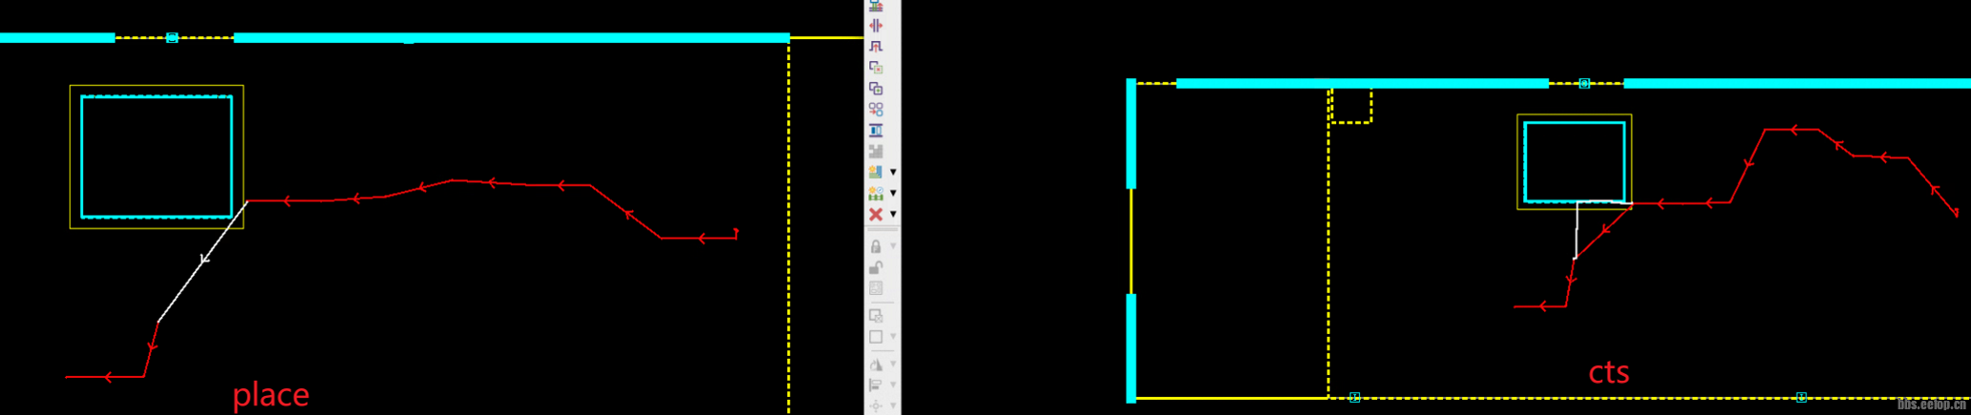Image resolution: width=1971 pixels, height=415 pixels.
Task: Click the grayed-out stacked blocks icon
Action: [876, 150]
